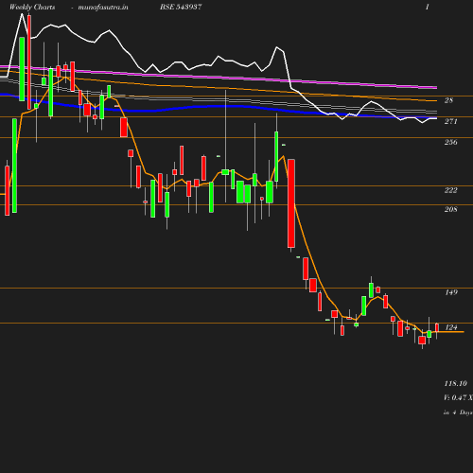Click the 'in 4 Days' text
This screenshot has height=473, width=473.
[x=458, y=412]
